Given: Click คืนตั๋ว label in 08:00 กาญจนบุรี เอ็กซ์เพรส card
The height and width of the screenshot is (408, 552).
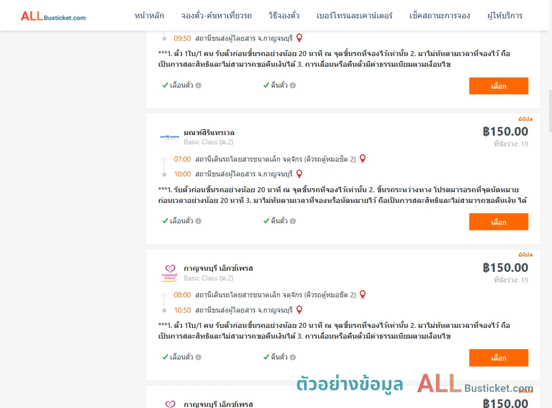Looking at the screenshot, I should click(x=279, y=356).
